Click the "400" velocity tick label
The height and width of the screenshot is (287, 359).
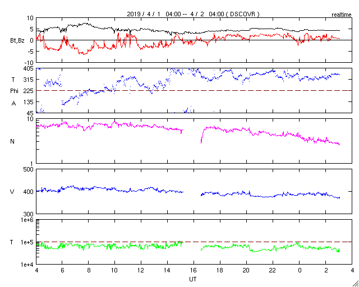click(29, 192)
